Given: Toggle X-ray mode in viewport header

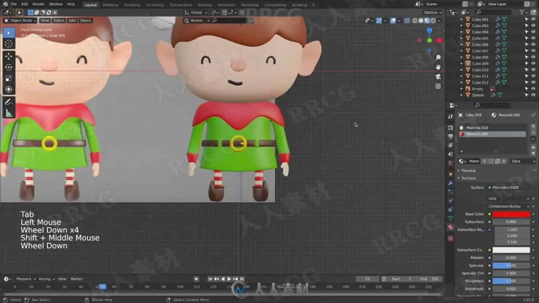Looking at the screenshot, I should pos(407,20).
